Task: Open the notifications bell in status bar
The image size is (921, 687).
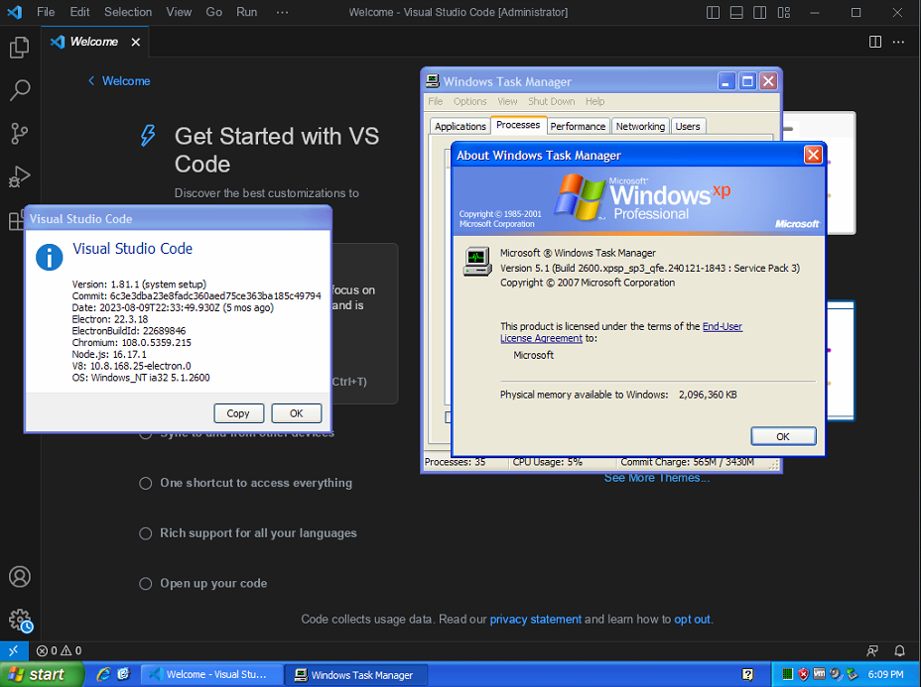Action: tap(900, 651)
